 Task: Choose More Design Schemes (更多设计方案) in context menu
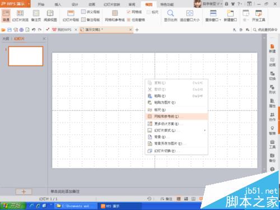177,124
